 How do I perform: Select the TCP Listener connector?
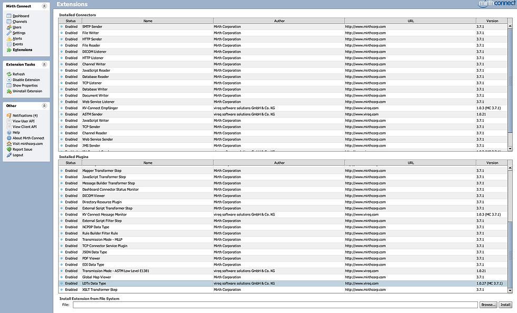pyautogui.click(x=283, y=83)
